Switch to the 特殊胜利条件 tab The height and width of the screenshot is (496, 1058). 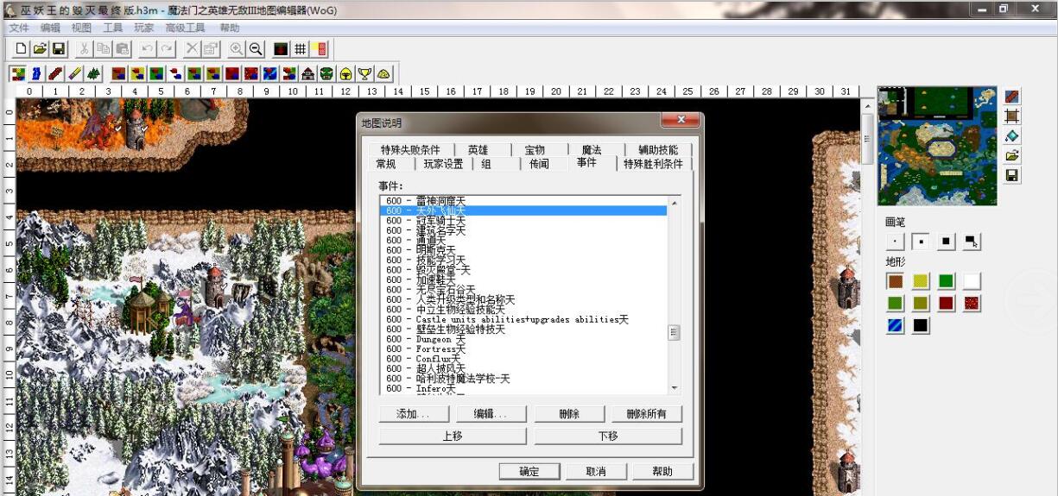click(x=653, y=164)
